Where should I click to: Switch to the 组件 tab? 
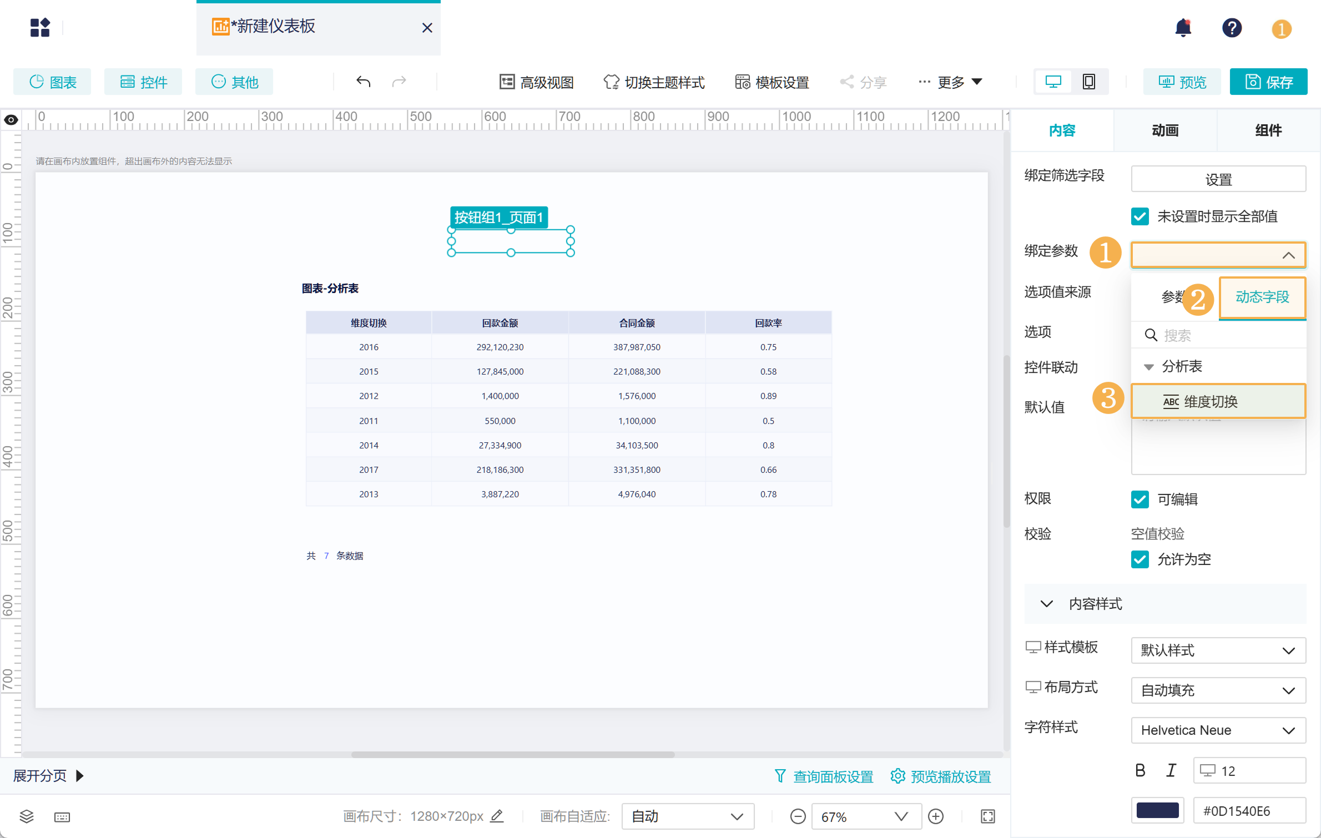click(x=1268, y=130)
